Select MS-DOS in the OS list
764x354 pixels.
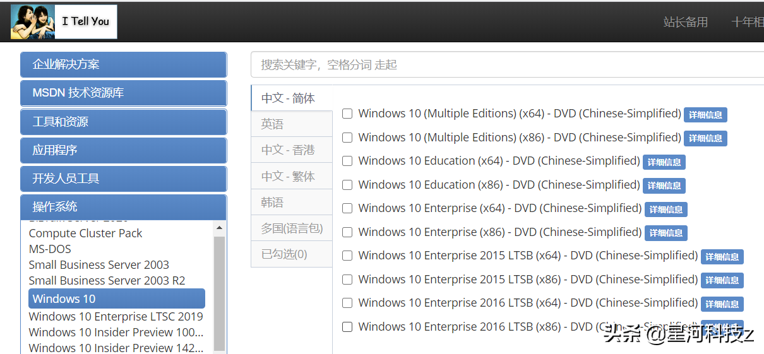click(50, 249)
